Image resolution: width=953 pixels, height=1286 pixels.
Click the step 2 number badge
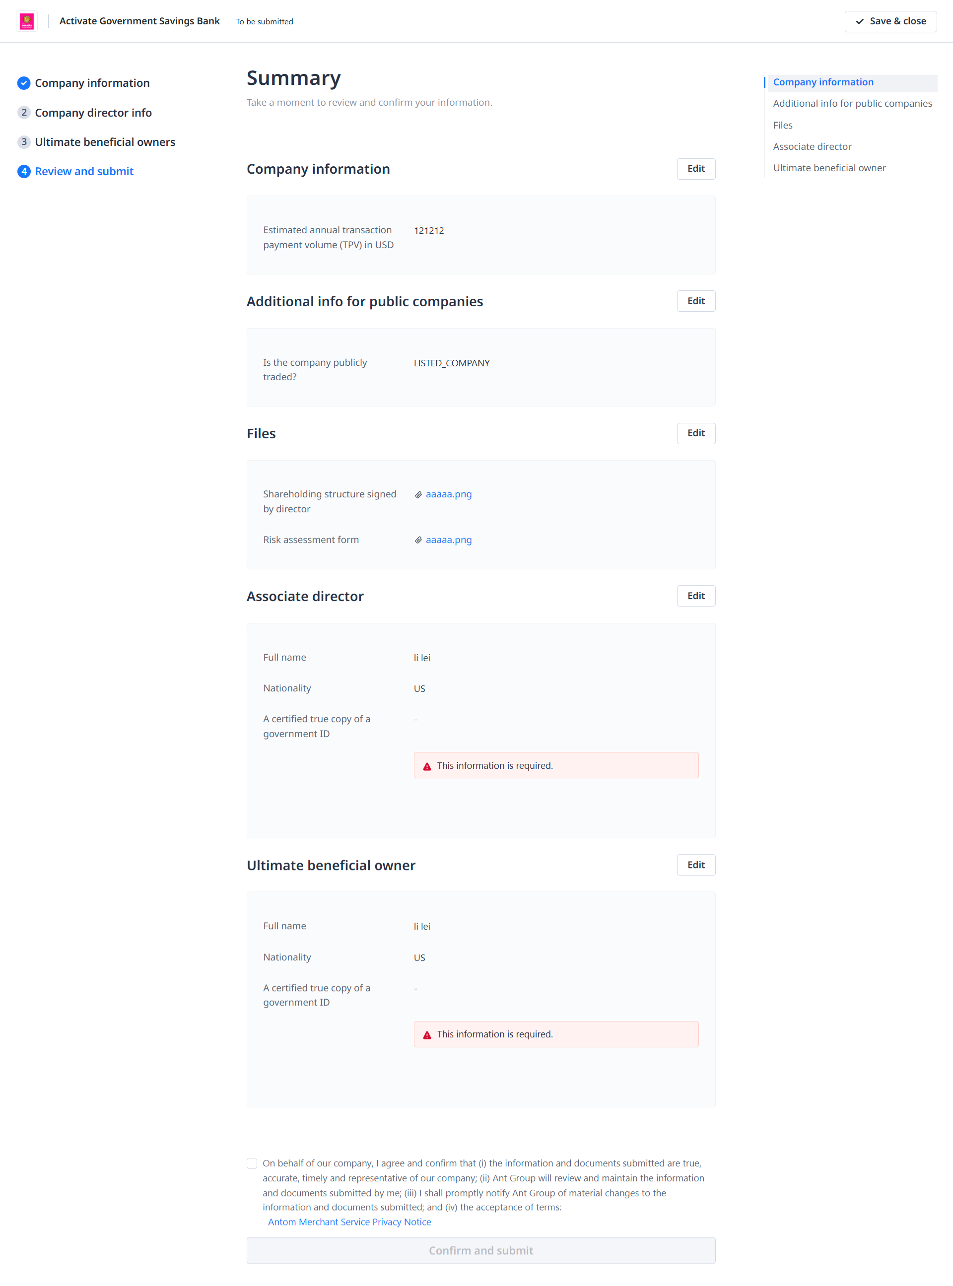(x=24, y=113)
